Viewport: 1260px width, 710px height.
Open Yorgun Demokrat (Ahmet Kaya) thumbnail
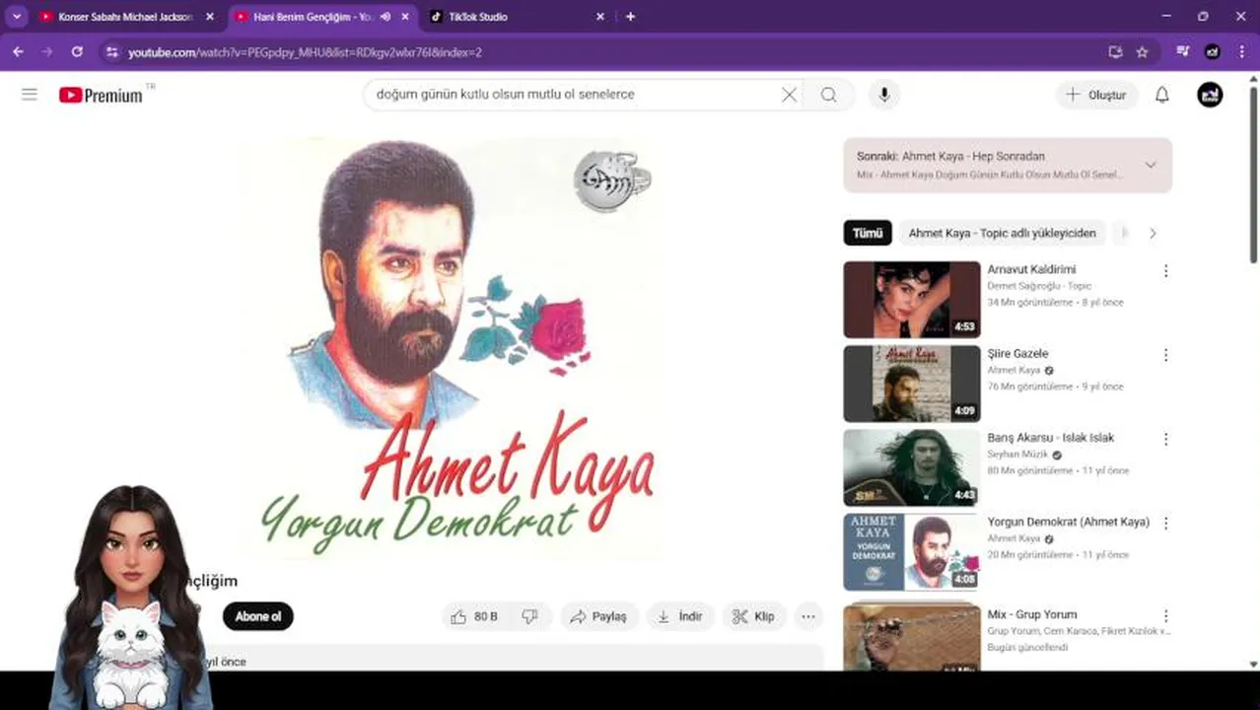[x=912, y=552]
